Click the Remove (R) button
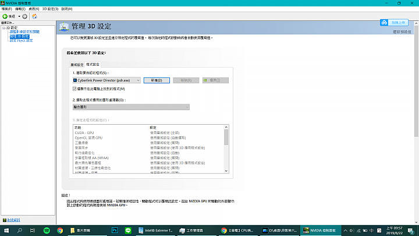This screenshot has width=419, height=236. [186, 80]
